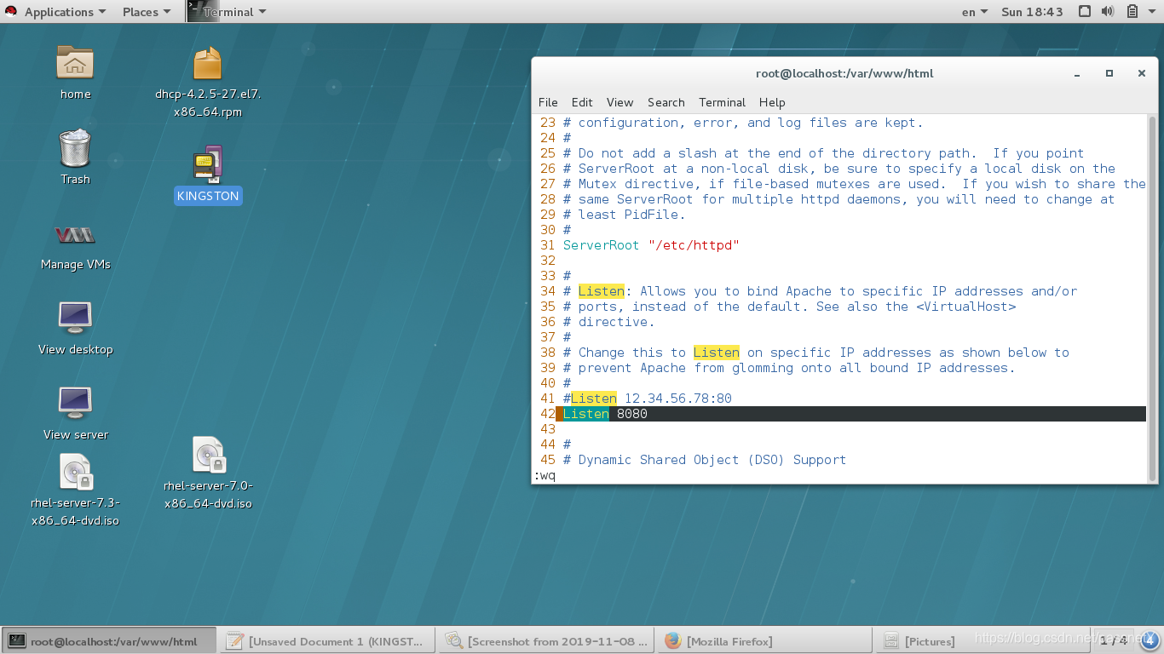
Task: Open the volume speaker icon in system tray
Action: pos(1108,11)
